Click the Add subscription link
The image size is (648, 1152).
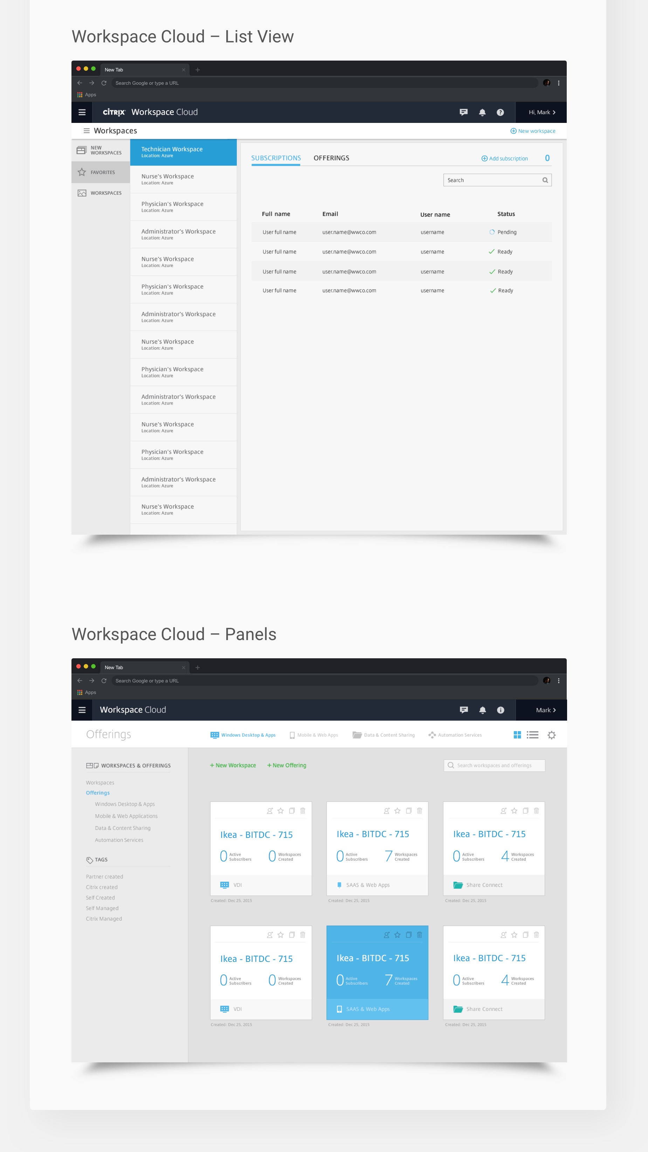point(504,159)
